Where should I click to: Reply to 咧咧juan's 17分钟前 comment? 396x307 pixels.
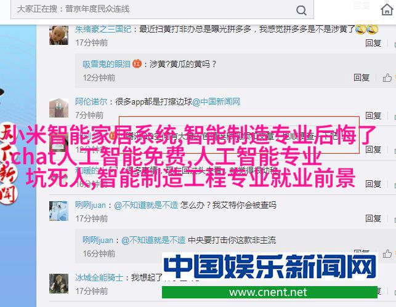pyautogui.click(x=373, y=218)
